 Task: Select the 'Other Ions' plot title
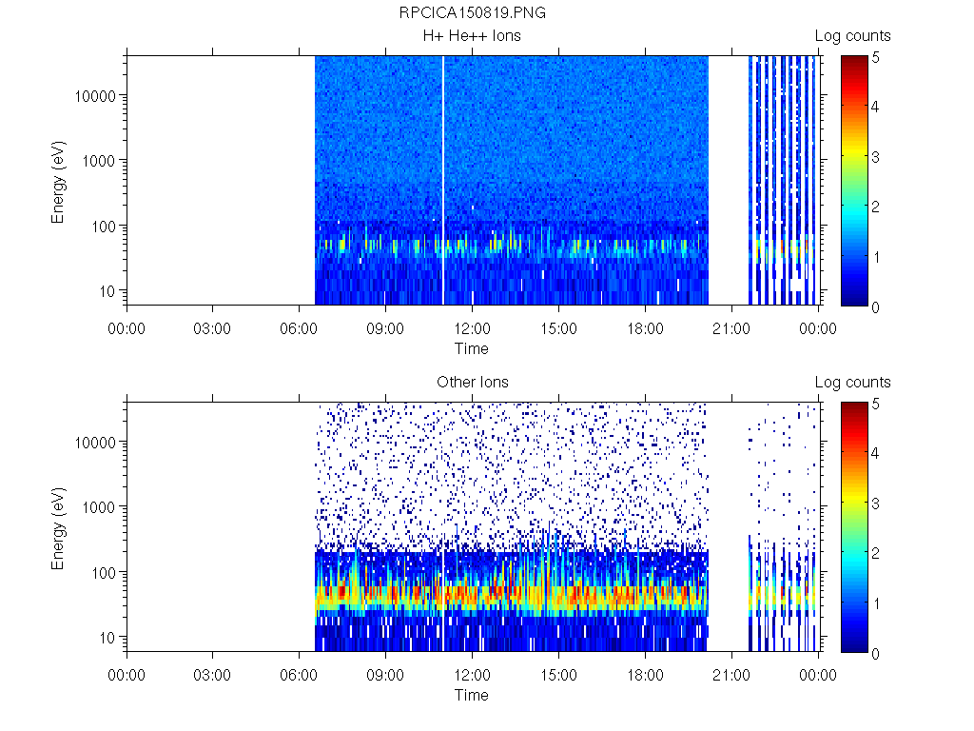pos(473,382)
